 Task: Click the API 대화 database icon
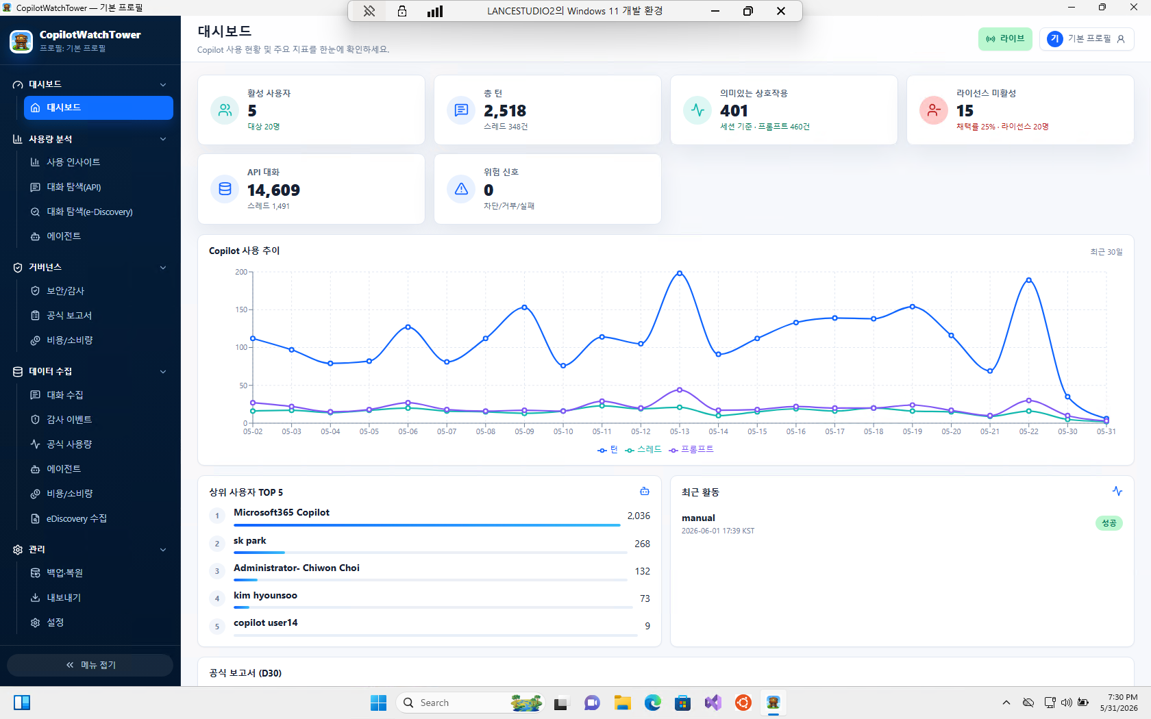click(225, 189)
